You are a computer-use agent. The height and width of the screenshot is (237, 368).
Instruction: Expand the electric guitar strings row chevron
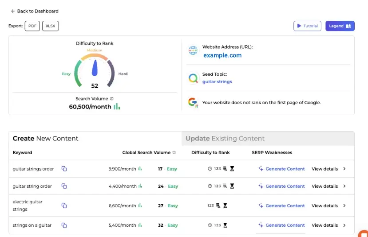click(344, 206)
